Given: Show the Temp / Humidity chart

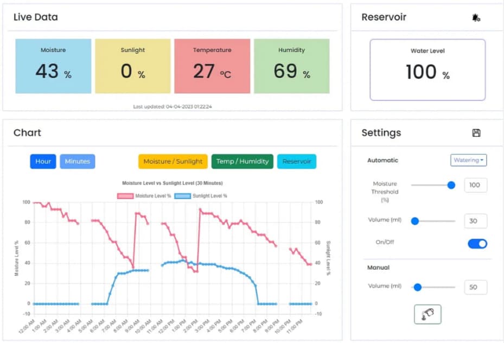Looking at the screenshot, I should click(243, 161).
